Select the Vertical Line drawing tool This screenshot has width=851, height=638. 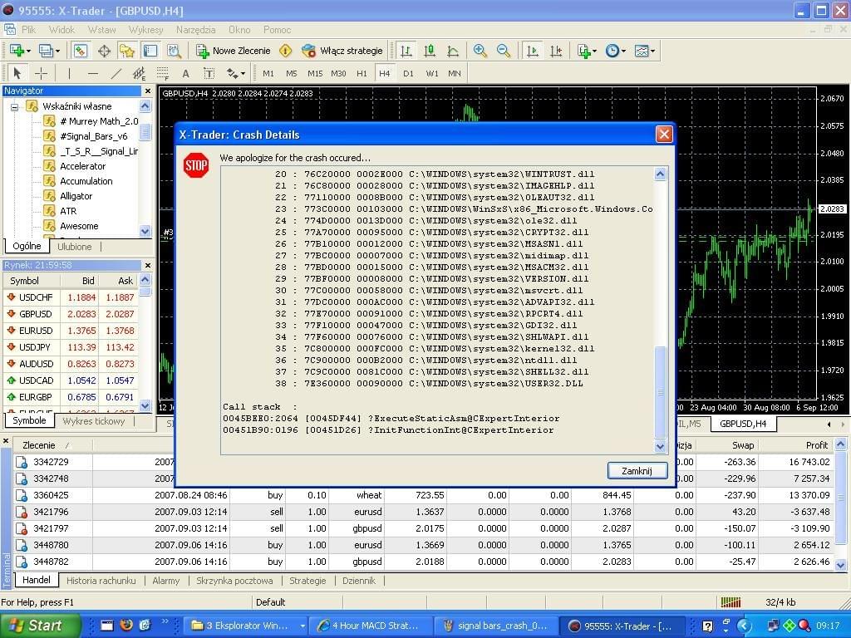(69, 73)
